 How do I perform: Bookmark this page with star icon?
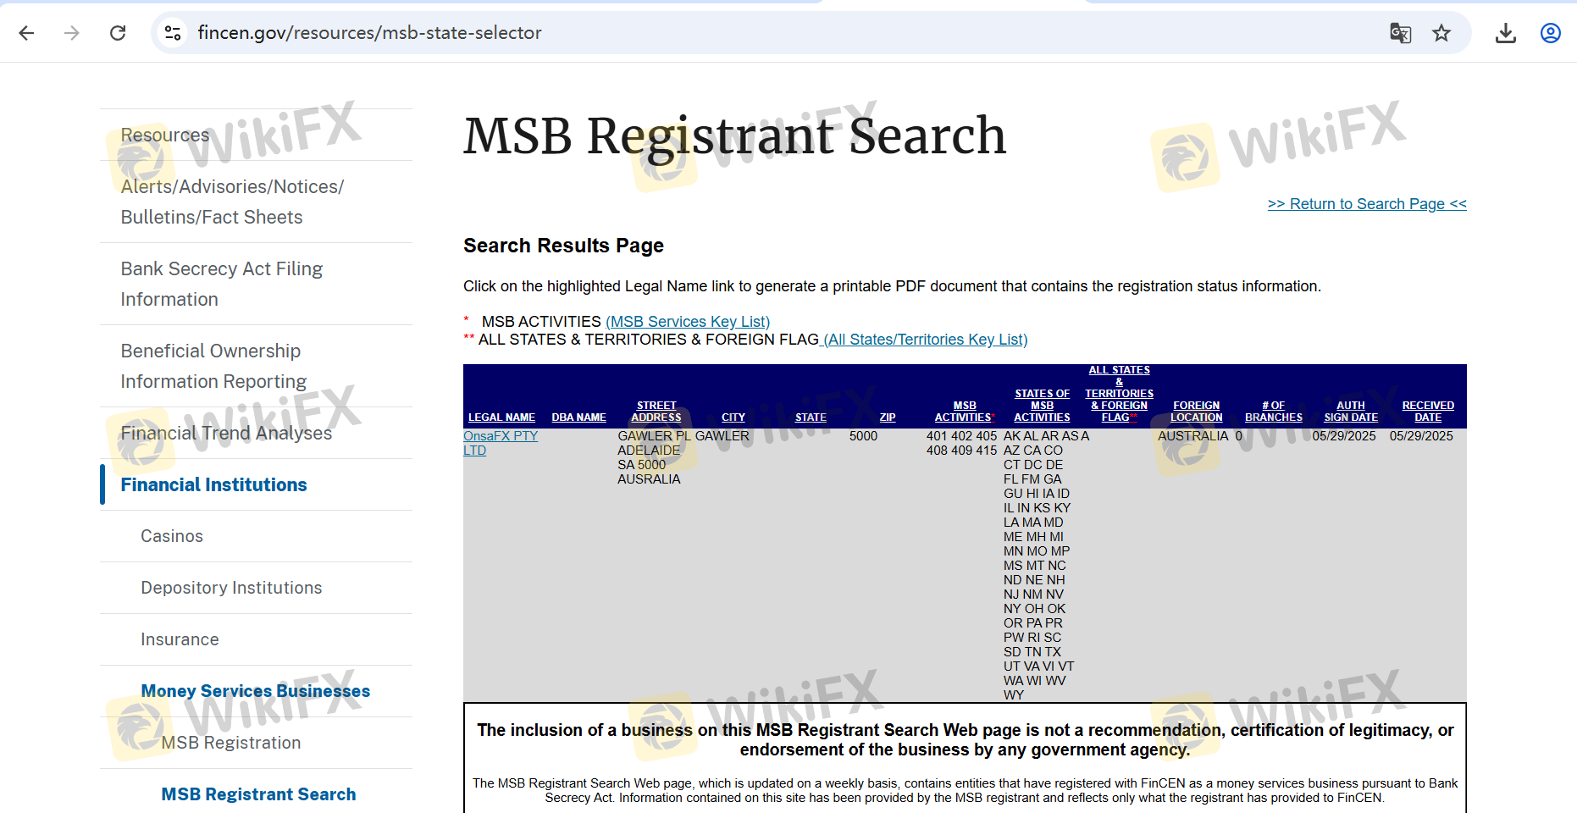click(x=1441, y=33)
